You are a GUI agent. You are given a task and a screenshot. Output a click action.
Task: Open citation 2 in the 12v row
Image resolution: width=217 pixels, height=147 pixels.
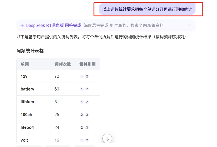click(87, 76)
